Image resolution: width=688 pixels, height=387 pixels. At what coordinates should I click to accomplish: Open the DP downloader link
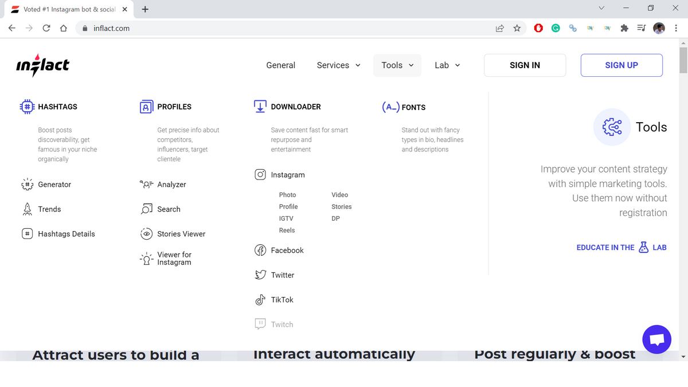click(335, 218)
